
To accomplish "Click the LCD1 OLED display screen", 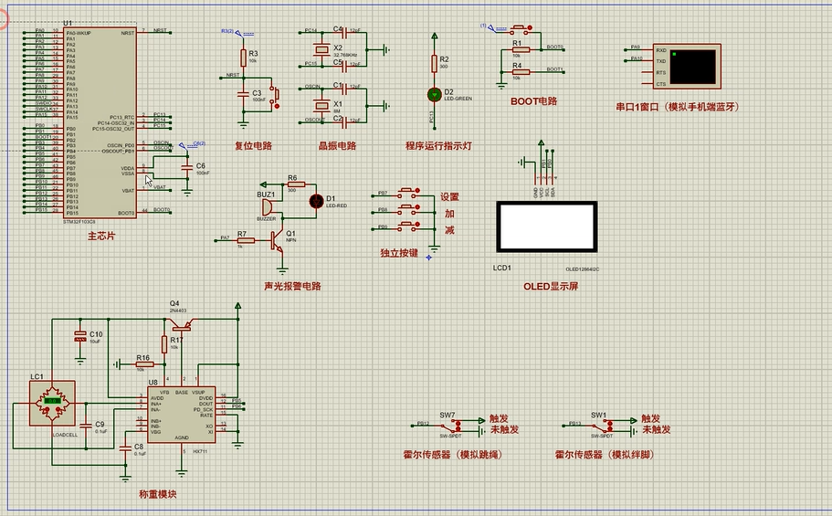I will point(546,226).
